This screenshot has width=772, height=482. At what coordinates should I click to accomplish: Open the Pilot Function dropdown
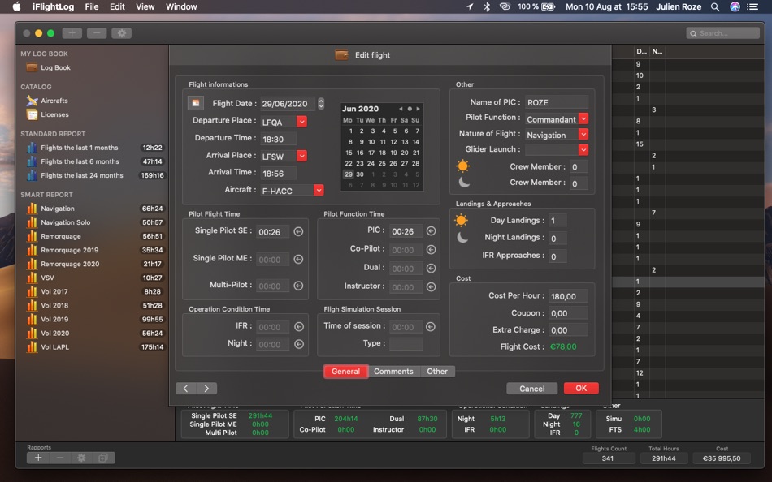[583, 118]
